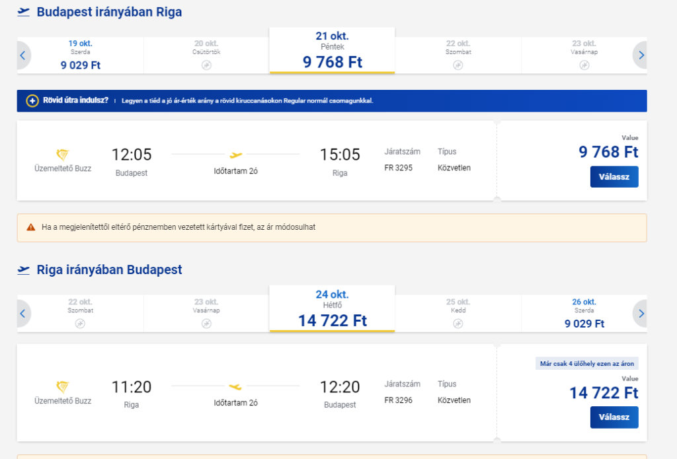Click flight number FR 3295
The height and width of the screenshot is (459, 677).
pyautogui.click(x=399, y=168)
